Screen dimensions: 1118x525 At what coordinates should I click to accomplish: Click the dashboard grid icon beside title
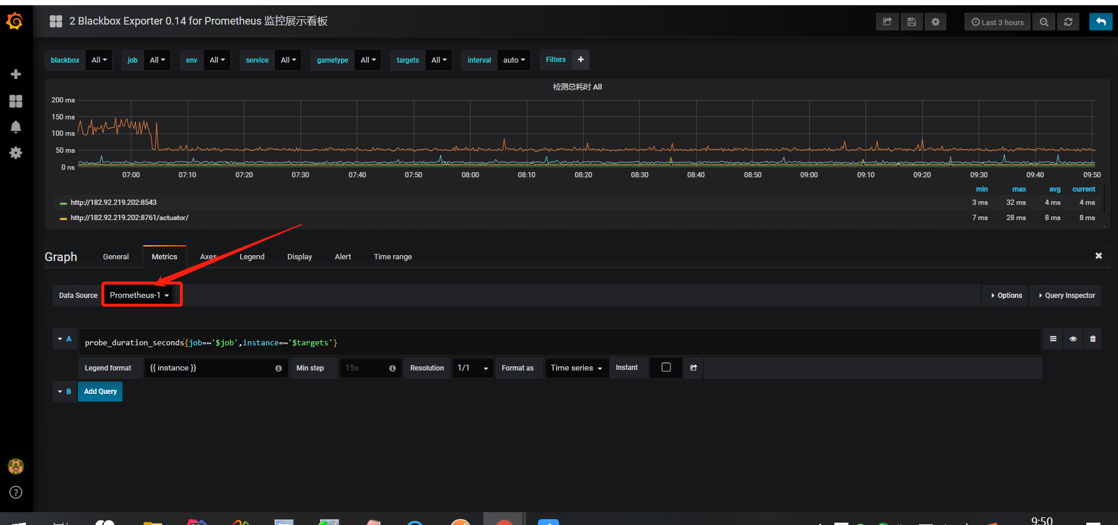[x=56, y=22]
